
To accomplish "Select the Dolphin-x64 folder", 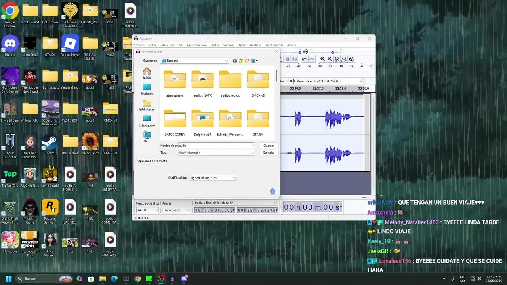I will (202, 123).
